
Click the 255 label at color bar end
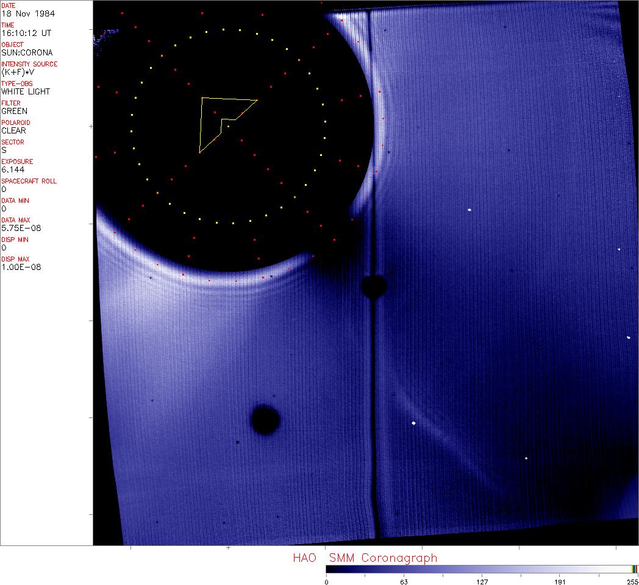click(632, 581)
